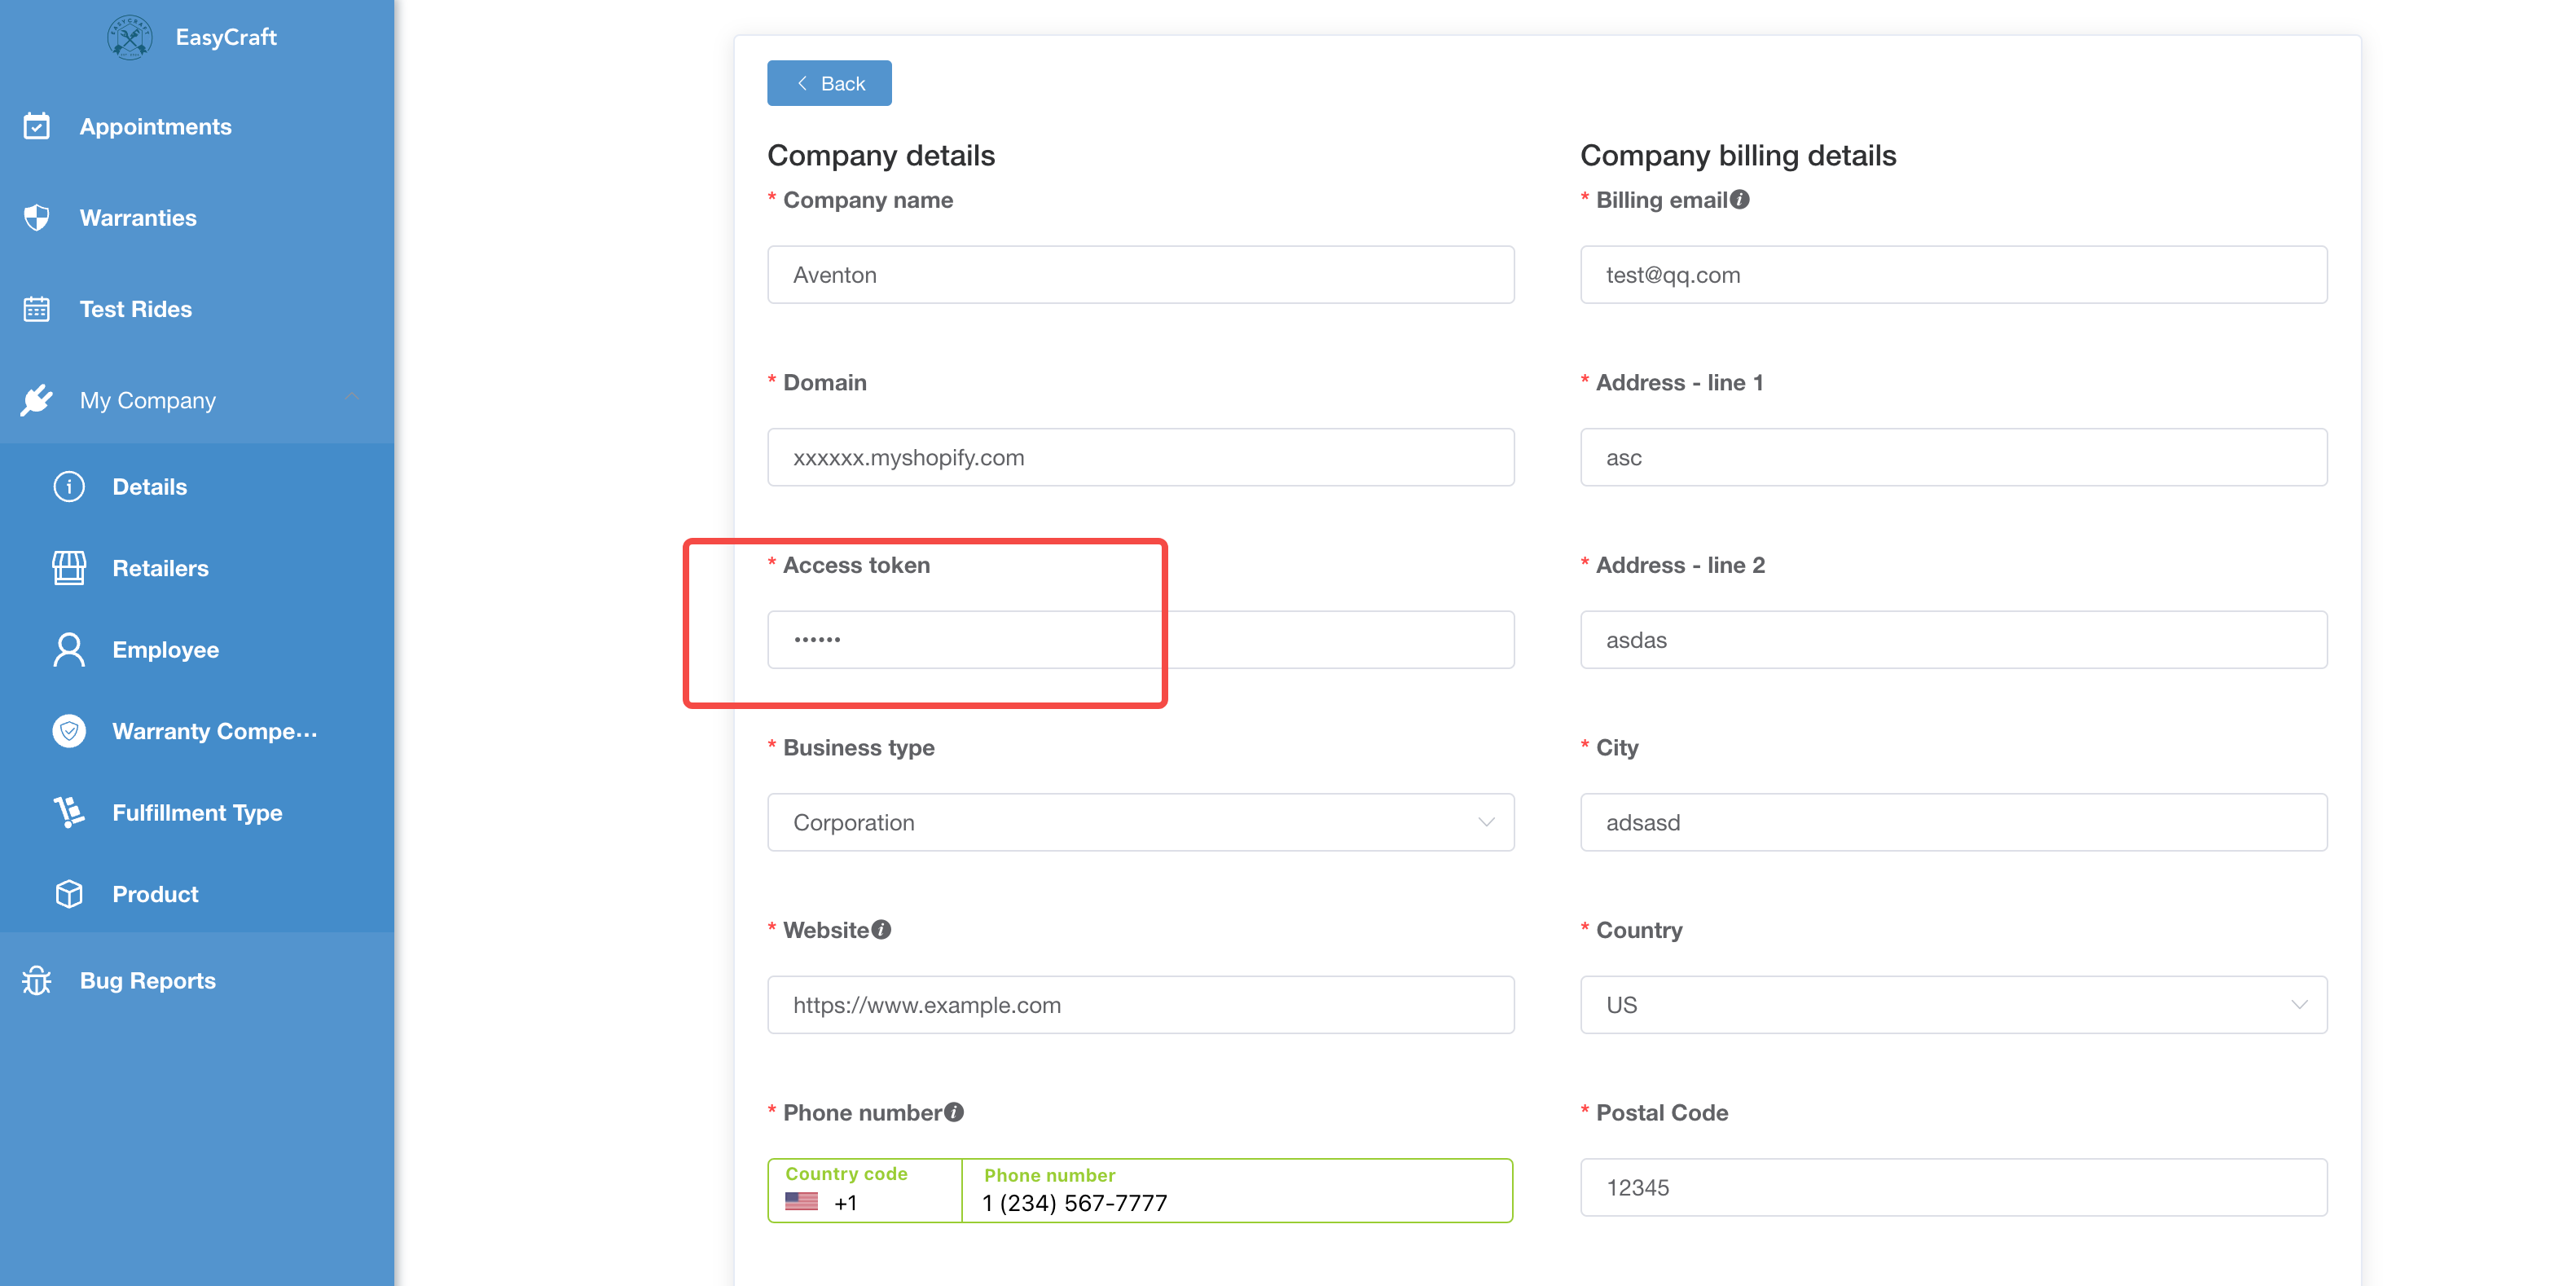The image size is (2576, 1286).
Task: Click the Test Rides calendar icon
Action: click(37, 309)
